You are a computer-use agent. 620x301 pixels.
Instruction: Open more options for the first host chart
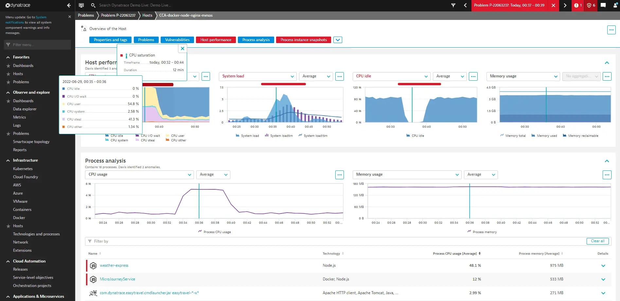(x=206, y=76)
